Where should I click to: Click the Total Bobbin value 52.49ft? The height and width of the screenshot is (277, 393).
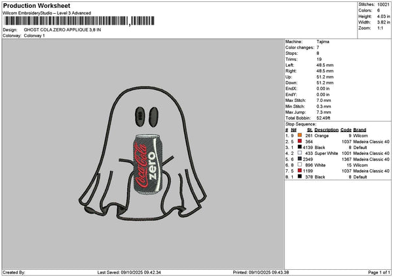(x=324, y=118)
